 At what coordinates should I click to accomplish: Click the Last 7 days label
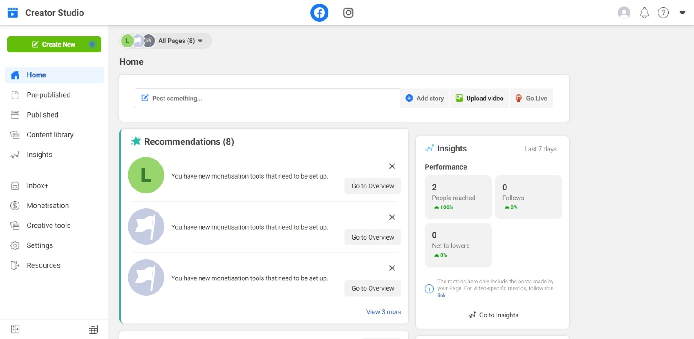pos(540,149)
